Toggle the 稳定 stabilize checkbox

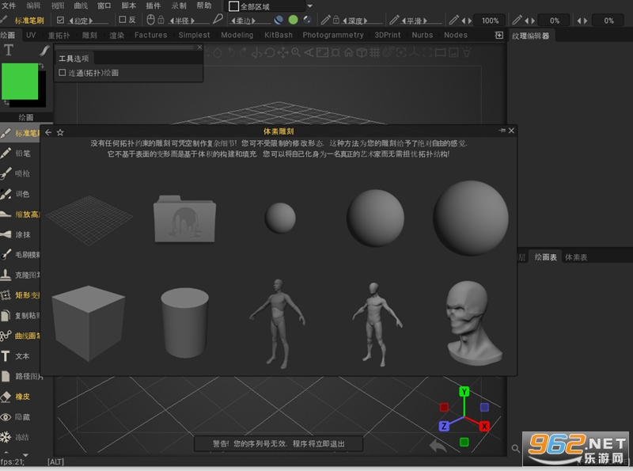tap(61, 20)
